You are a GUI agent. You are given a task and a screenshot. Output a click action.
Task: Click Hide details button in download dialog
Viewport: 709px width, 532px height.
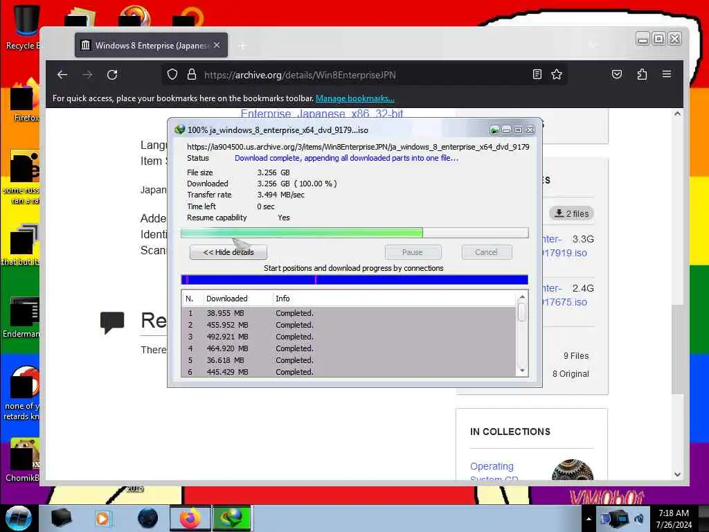point(228,252)
